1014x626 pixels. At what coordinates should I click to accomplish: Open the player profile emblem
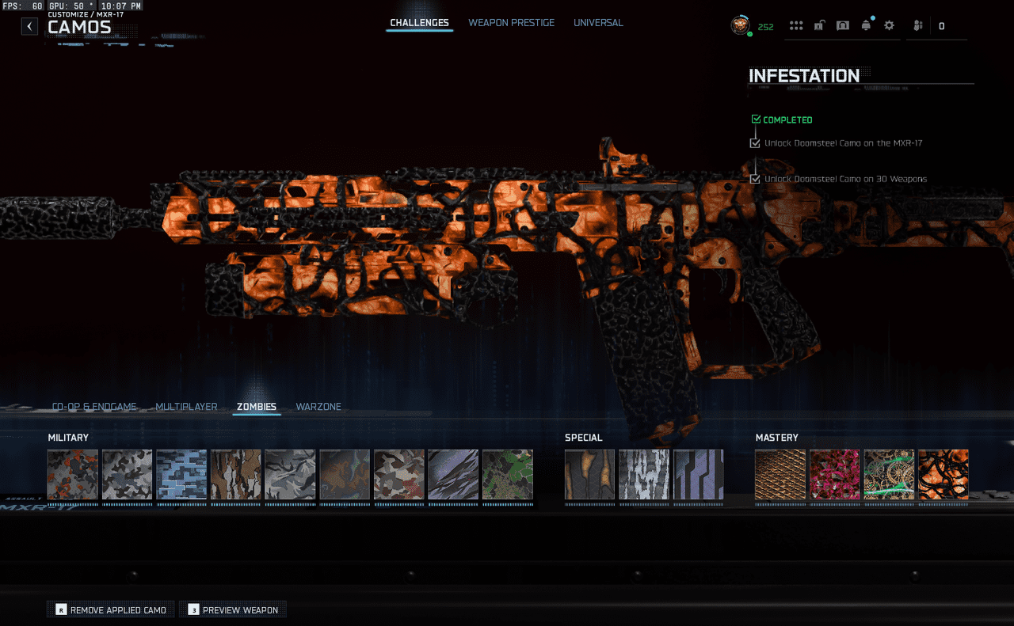[x=740, y=25]
